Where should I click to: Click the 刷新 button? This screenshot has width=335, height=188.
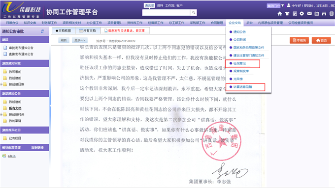(64, 40)
